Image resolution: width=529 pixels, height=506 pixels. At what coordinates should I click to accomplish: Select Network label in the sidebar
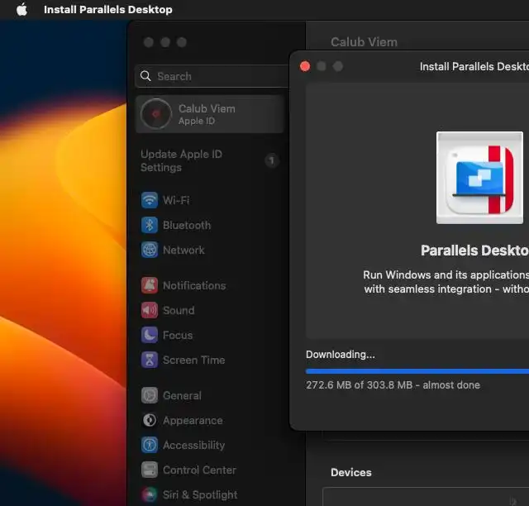pos(183,251)
